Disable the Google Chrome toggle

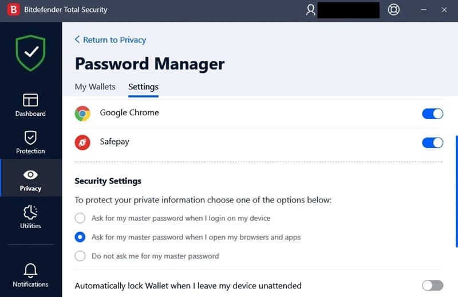(x=432, y=114)
